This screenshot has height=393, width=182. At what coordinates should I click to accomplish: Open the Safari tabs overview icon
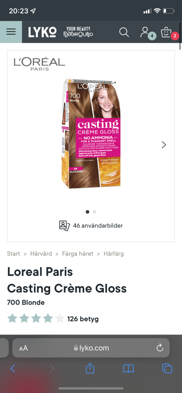[167, 368]
